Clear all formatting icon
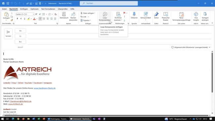The width and height of the screenshot is (215, 121). tap(55, 14)
